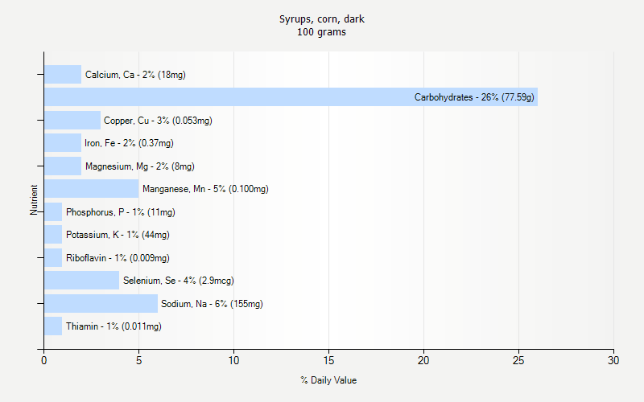Click the '100 grams' subtitle
The height and width of the screenshot is (402, 644).
[x=322, y=32]
